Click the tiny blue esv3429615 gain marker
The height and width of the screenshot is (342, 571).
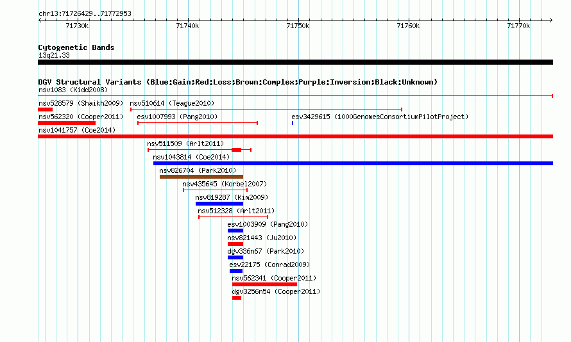point(293,123)
